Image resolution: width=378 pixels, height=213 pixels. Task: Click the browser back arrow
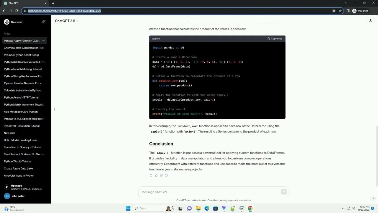[4, 11]
